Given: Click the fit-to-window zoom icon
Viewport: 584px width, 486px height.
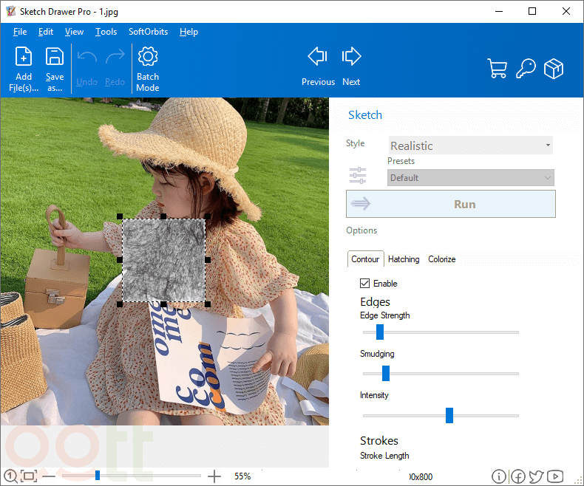Looking at the screenshot, I should coord(29,476).
